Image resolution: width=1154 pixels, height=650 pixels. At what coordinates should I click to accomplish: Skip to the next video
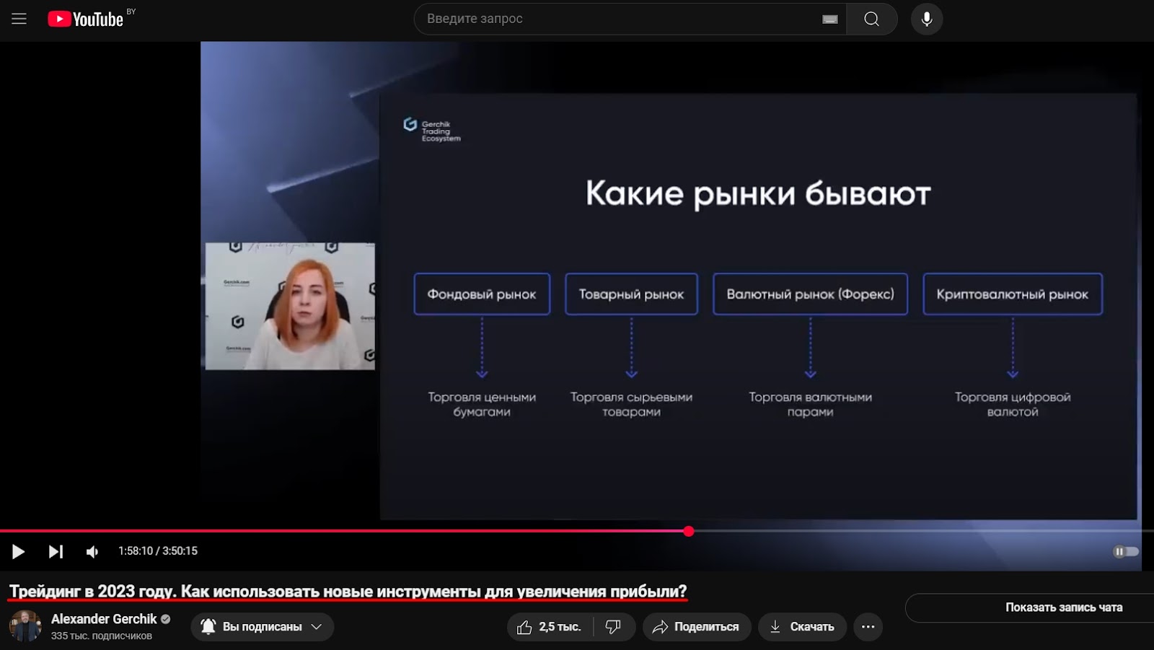tap(56, 551)
